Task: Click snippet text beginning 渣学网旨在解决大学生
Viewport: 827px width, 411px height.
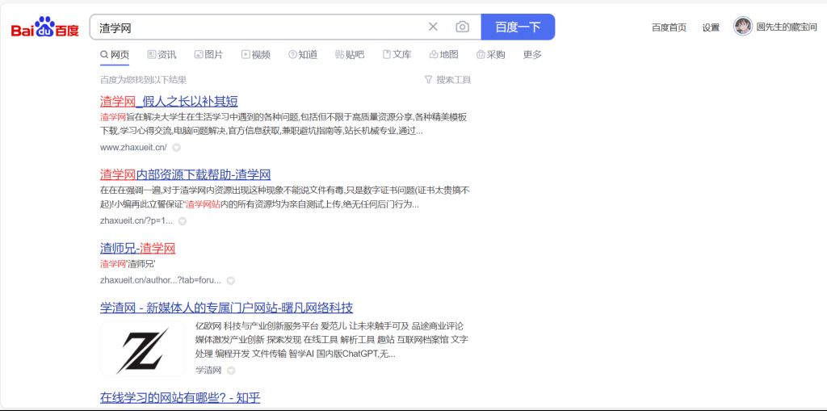Action: point(283,124)
